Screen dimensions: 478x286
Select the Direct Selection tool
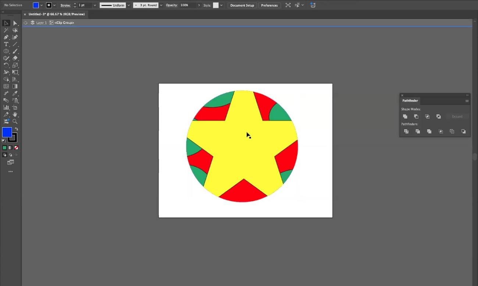[15, 23]
